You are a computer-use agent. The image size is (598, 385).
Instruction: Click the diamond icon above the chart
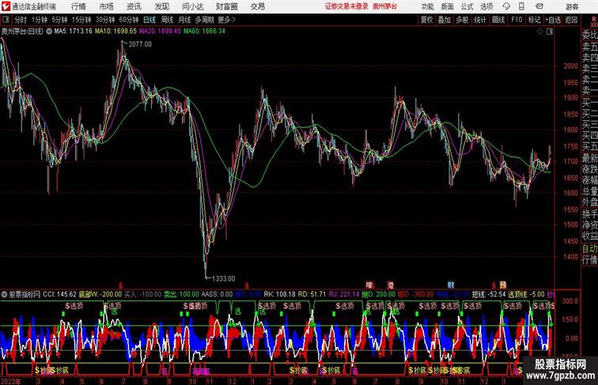[539, 32]
